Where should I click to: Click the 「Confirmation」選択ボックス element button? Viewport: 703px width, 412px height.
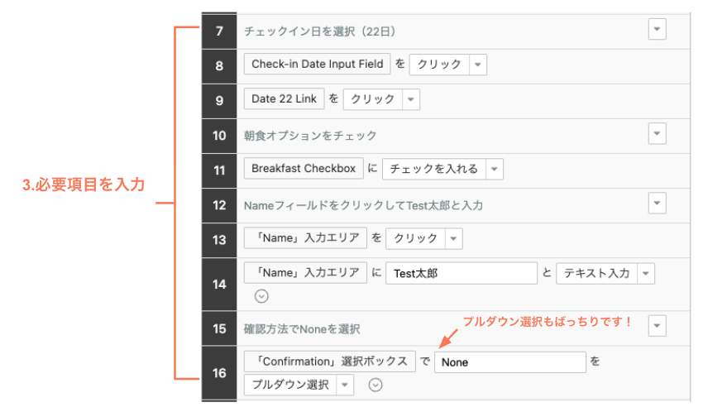tap(329, 362)
